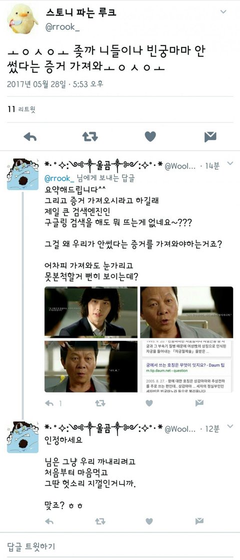The image size is (240, 560).
Task: Open options chevron on the 12분 reply
Action: (230, 426)
